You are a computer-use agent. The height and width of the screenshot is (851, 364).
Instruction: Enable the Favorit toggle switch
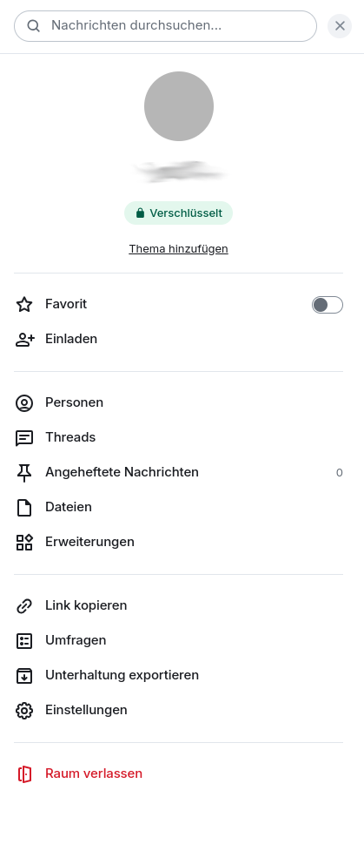click(x=328, y=305)
